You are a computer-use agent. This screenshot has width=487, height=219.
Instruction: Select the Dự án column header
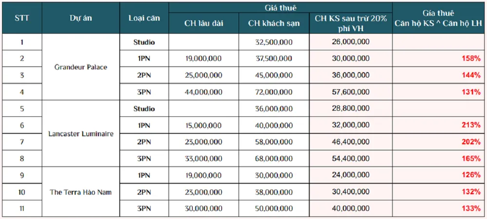tap(81, 18)
